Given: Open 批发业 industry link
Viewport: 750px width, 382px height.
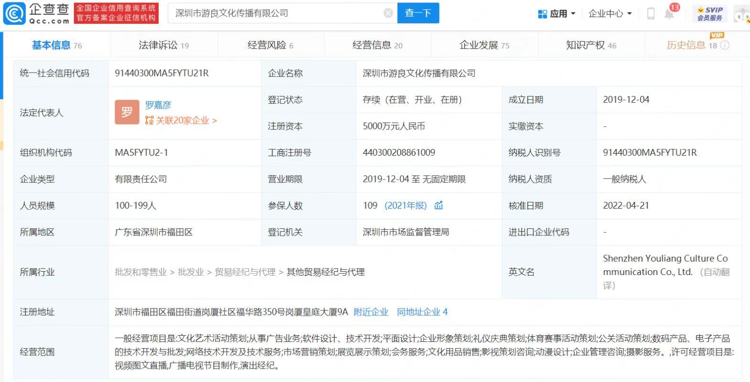Looking at the screenshot, I should point(191,272).
